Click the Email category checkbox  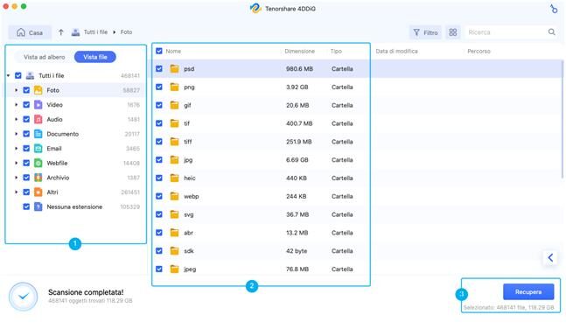coord(26,149)
